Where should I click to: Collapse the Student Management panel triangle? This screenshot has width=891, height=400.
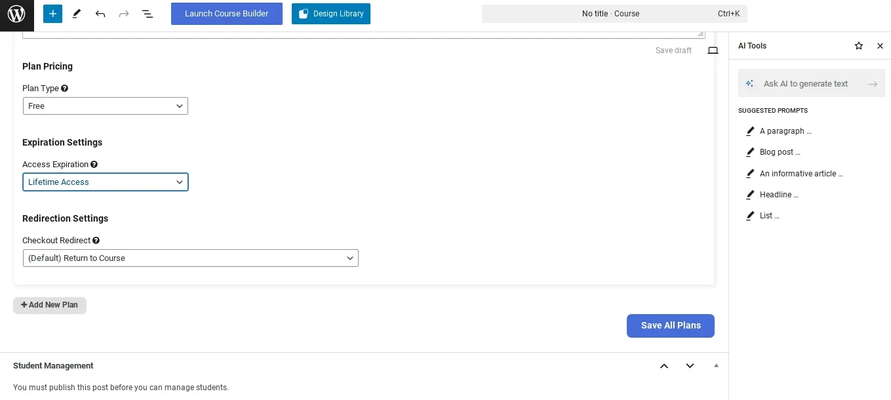coord(716,366)
